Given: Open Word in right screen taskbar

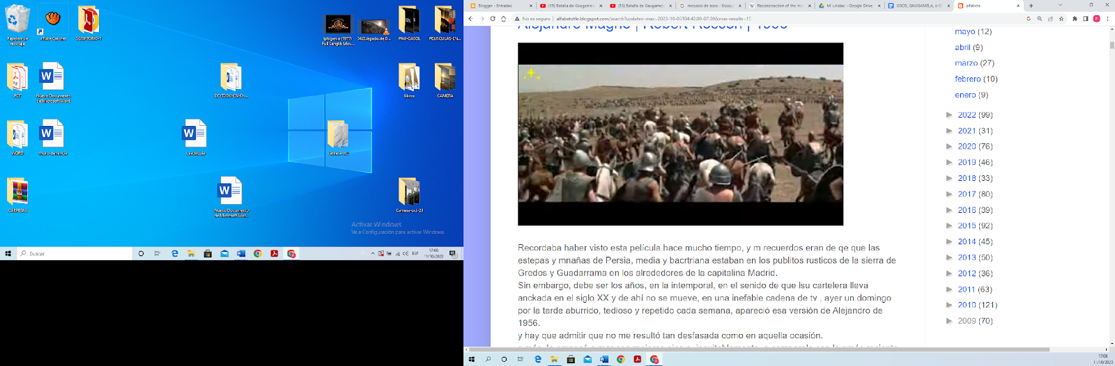Looking at the screenshot, I should 604,359.
